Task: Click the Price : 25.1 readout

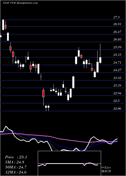Action: coord(16,157)
